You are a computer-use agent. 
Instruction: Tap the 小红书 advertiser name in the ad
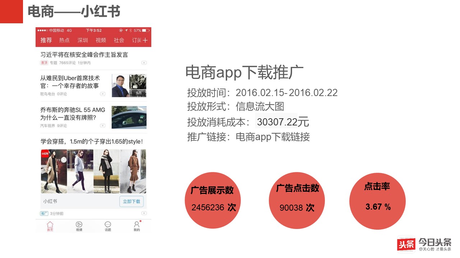(x=50, y=201)
